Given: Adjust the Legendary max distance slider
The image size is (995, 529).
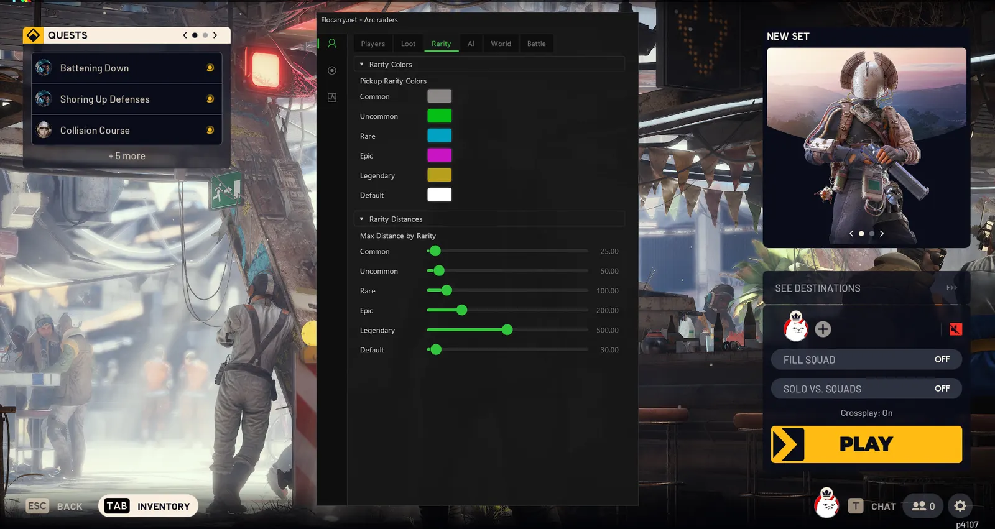Looking at the screenshot, I should (507, 330).
